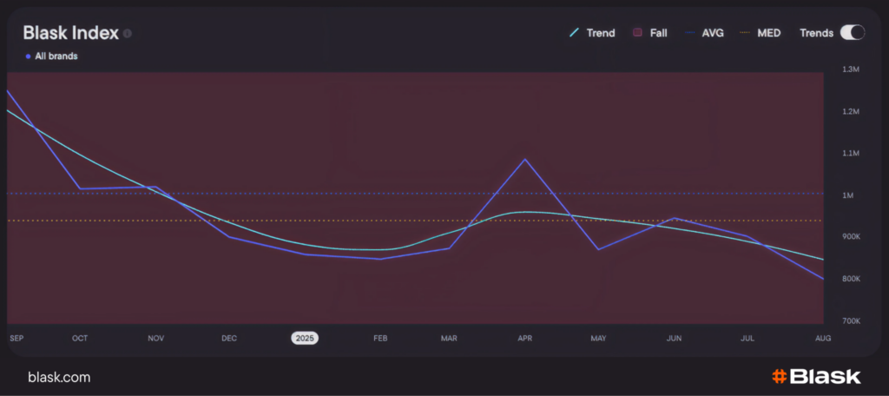This screenshot has width=889, height=396.
Task: Click the Fall legend color square
Action: coord(636,33)
